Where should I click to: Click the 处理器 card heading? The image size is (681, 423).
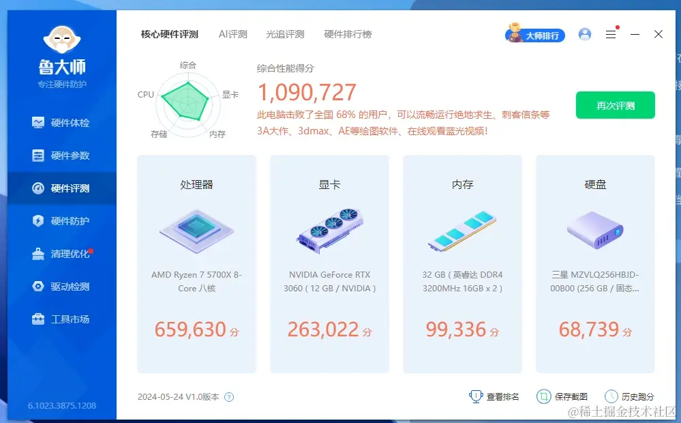[x=197, y=185]
